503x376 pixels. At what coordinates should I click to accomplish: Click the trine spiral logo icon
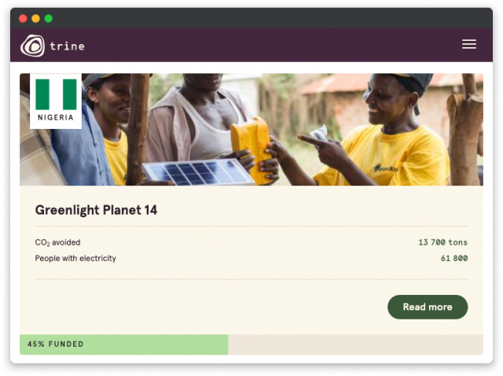[x=32, y=46]
